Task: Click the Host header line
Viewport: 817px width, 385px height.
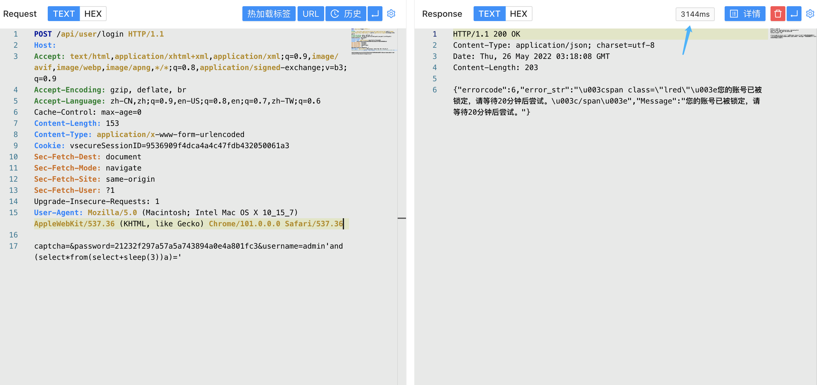Action: coord(45,45)
